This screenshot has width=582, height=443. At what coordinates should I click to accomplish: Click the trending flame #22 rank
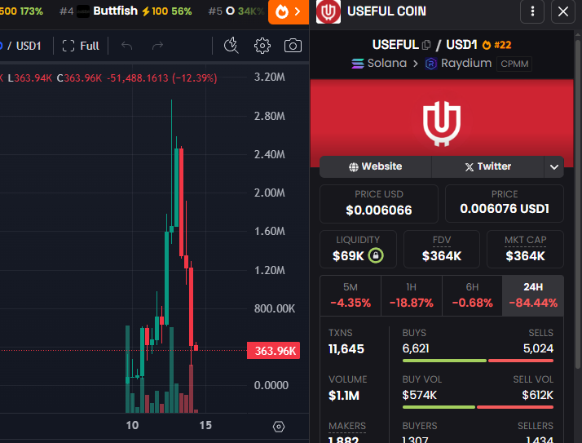pyautogui.click(x=496, y=45)
